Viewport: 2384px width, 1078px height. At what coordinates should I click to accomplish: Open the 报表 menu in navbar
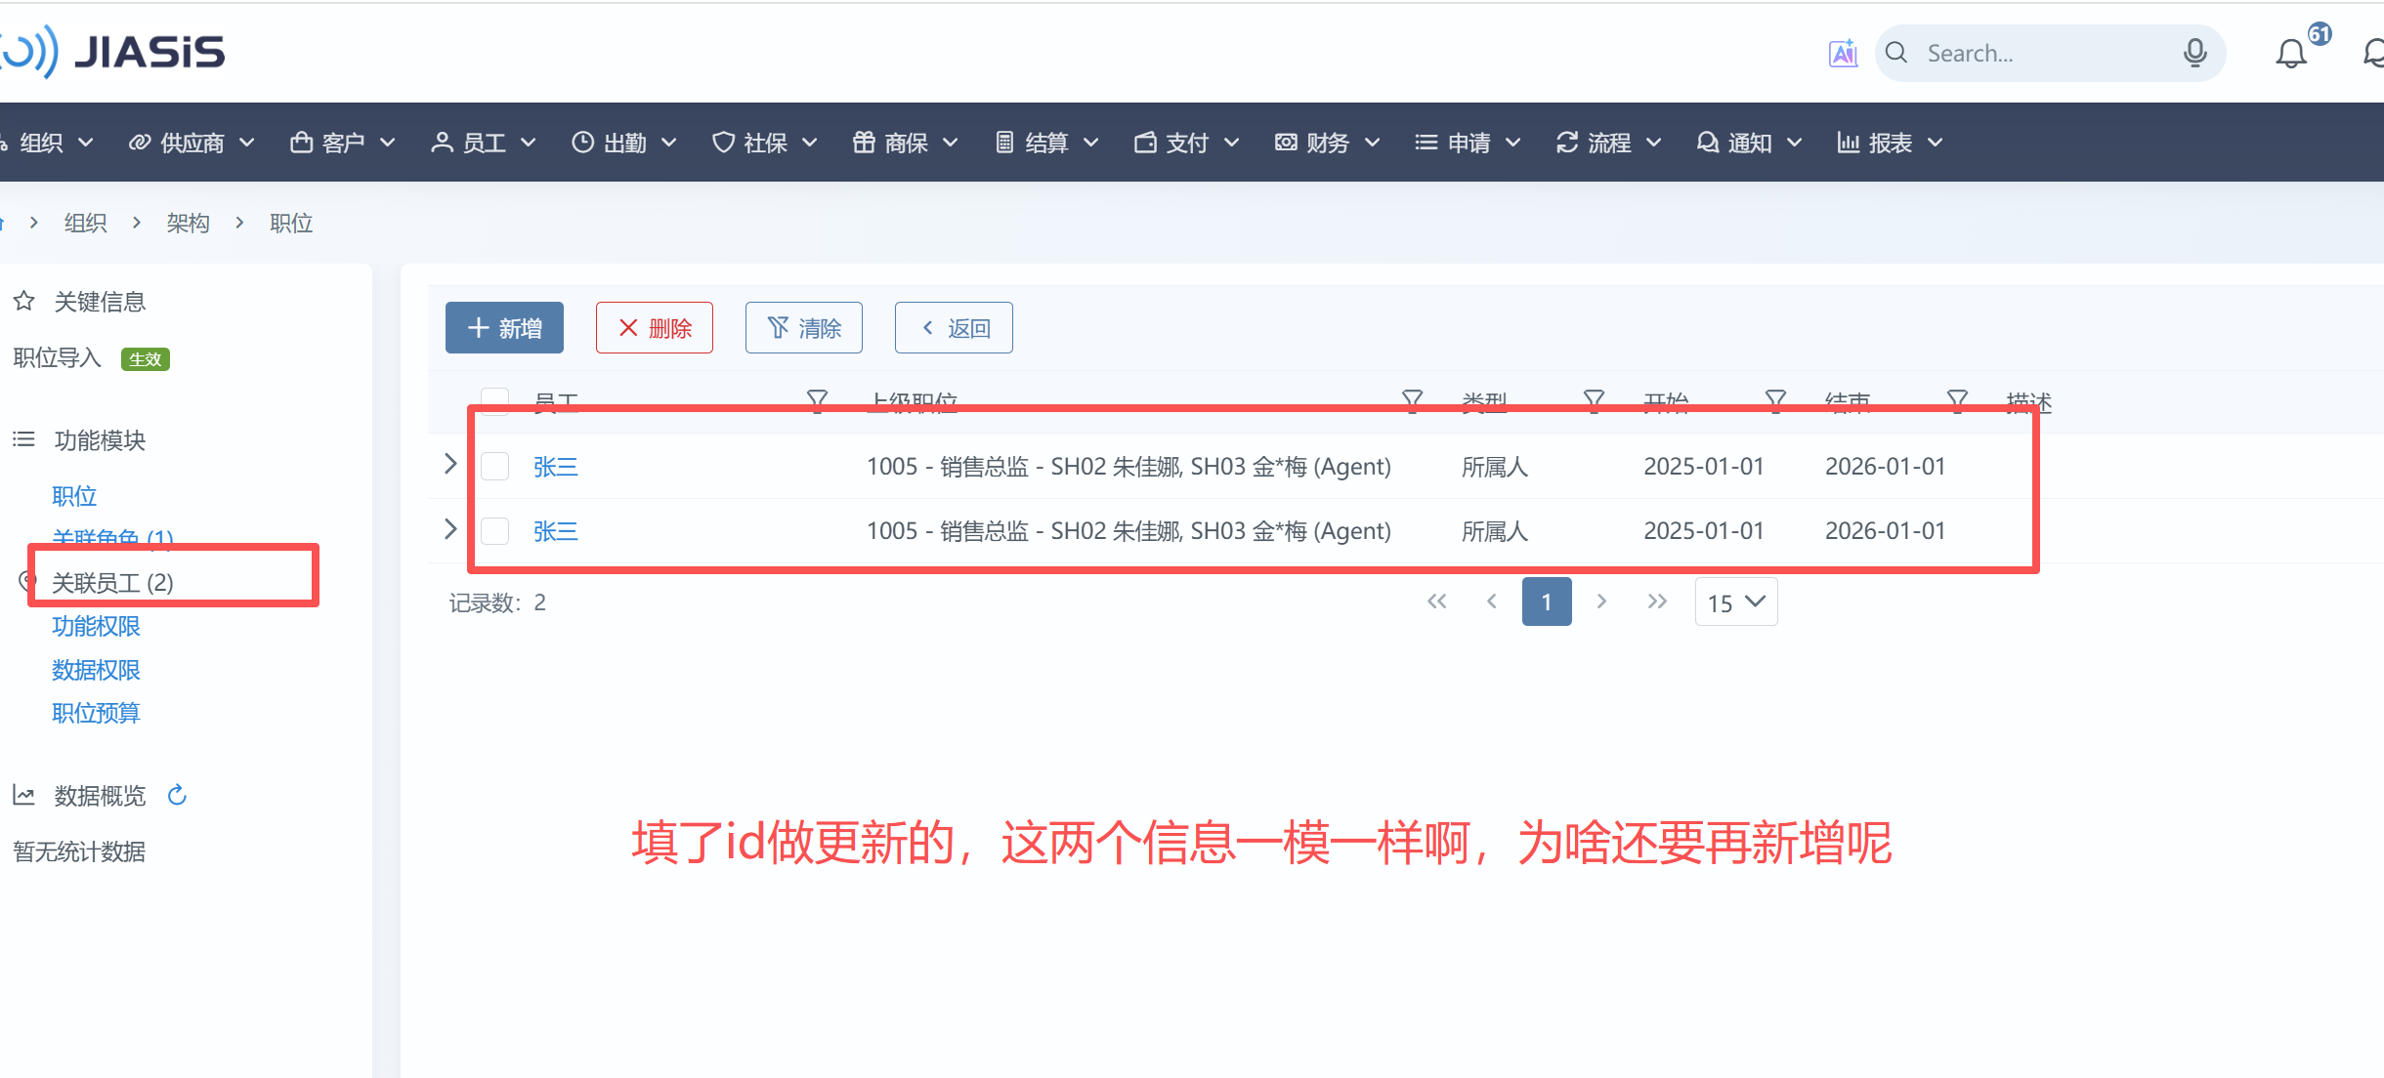[x=1890, y=143]
